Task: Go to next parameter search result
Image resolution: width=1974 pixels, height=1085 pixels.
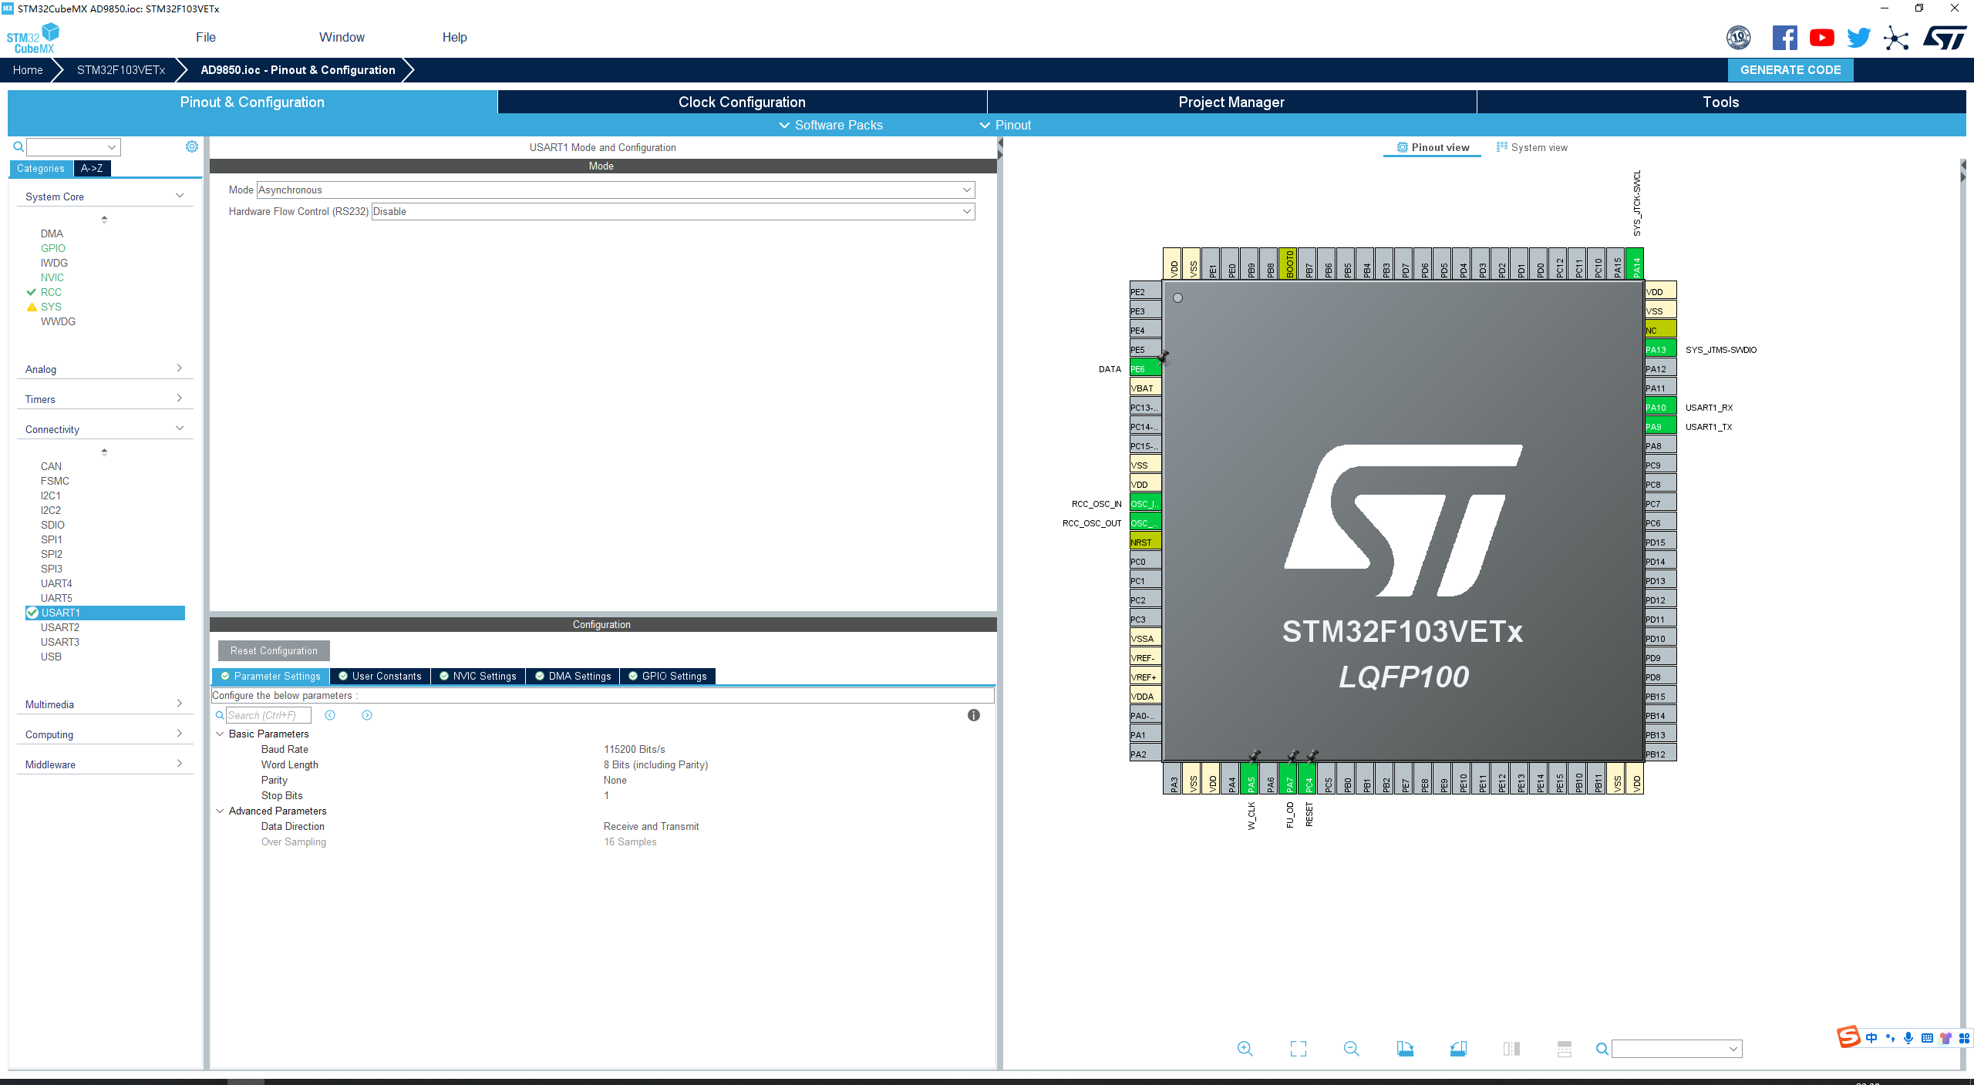Action: (367, 715)
